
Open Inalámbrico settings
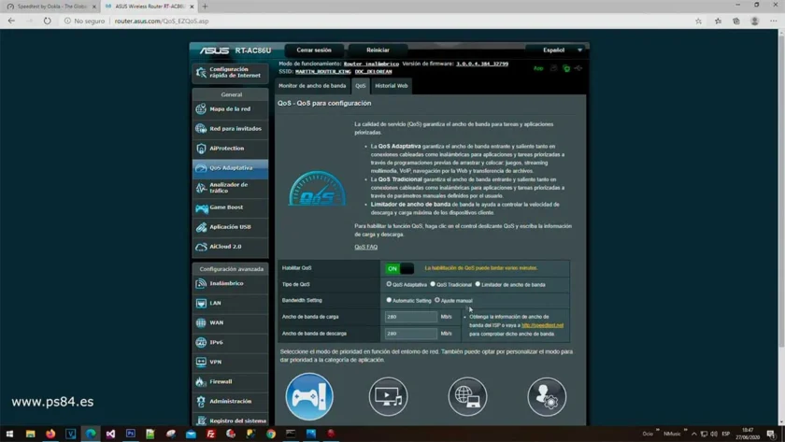pyautogui.click(x=230, y=283)
